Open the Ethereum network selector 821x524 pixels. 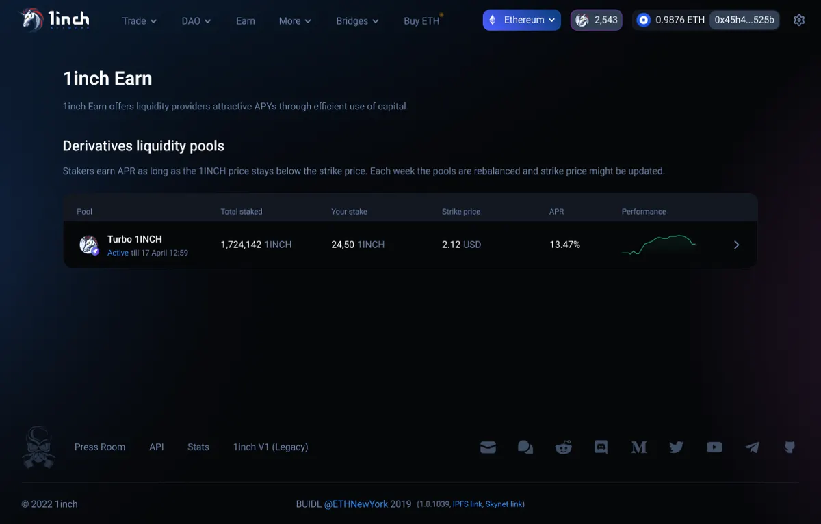(x=522, y=20)
